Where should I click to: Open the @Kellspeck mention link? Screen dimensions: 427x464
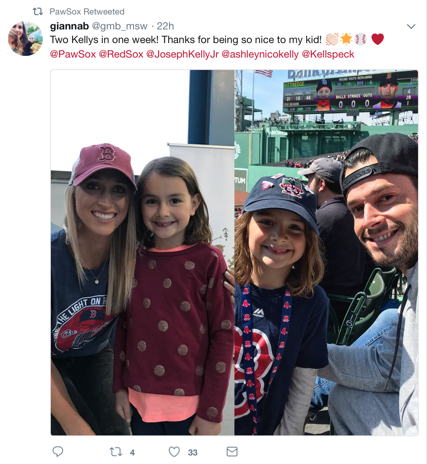pos(328,54)
